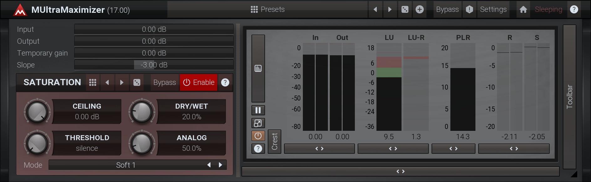
Task: Open the Settings menu
Action: click(x=493, y=9)
